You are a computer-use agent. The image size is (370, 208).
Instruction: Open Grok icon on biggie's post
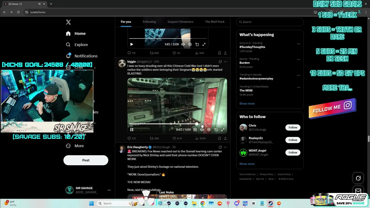pos(220,62)
